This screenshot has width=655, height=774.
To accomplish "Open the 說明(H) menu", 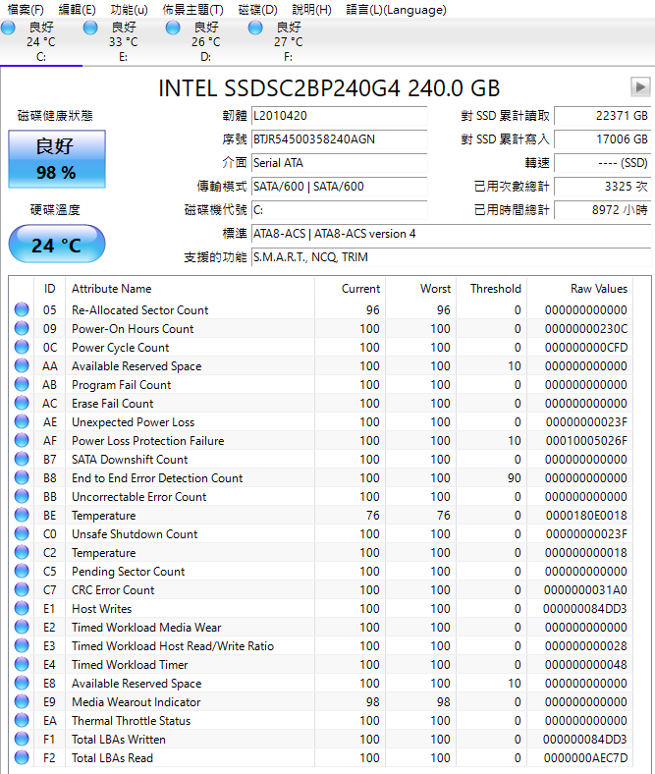I will (x=311, y=10).
